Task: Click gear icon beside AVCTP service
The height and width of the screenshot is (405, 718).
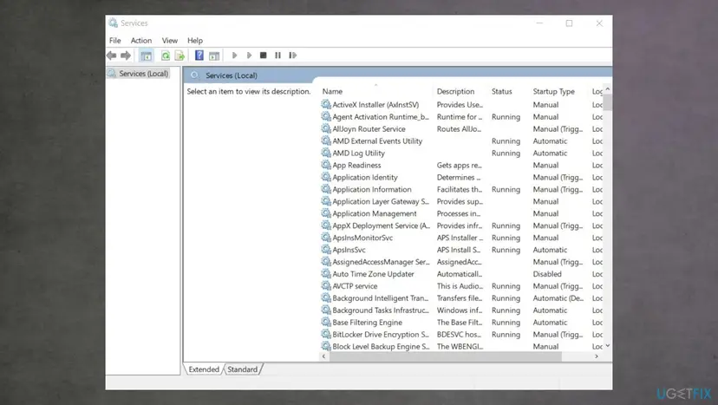Action: point(325,286)
